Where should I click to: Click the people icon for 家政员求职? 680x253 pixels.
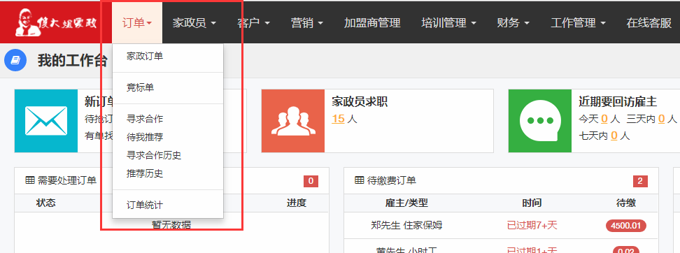(293, 121)
